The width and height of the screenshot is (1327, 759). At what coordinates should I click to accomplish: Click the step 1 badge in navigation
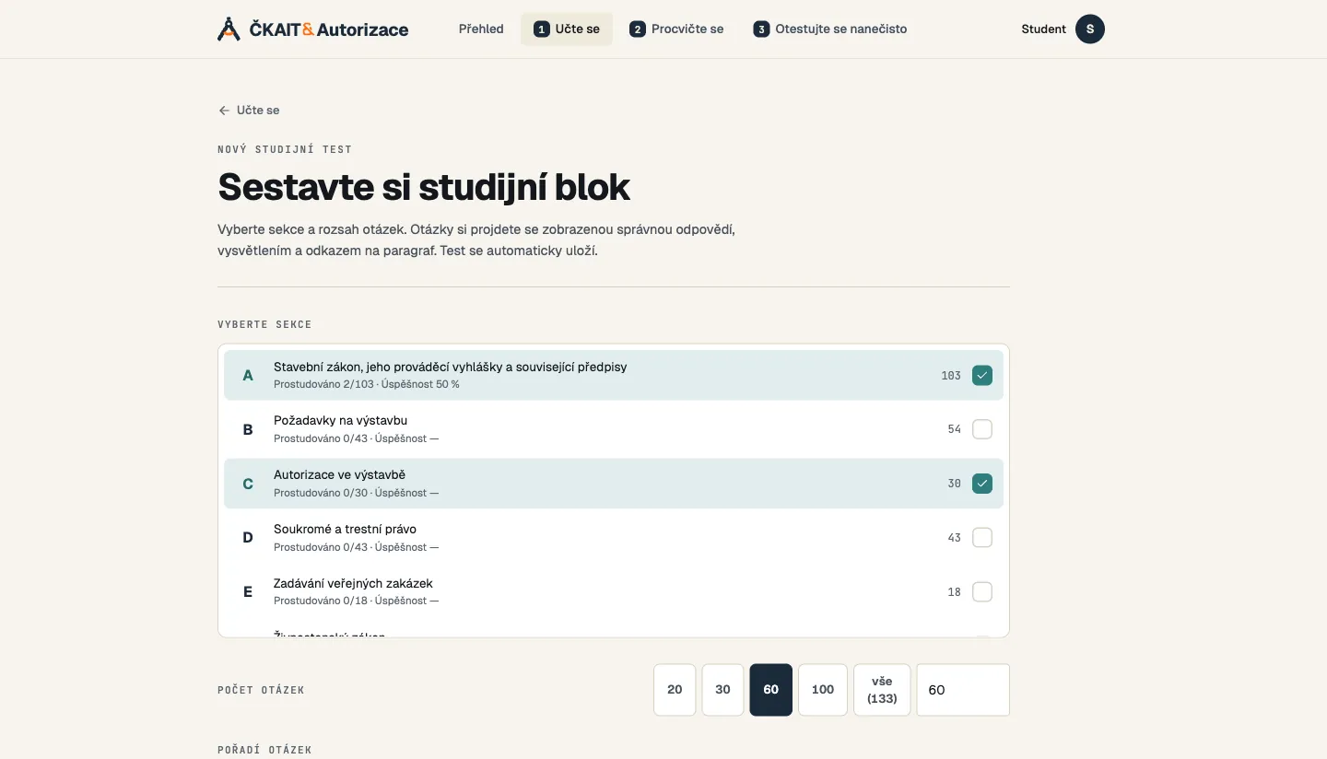(542, 29)
